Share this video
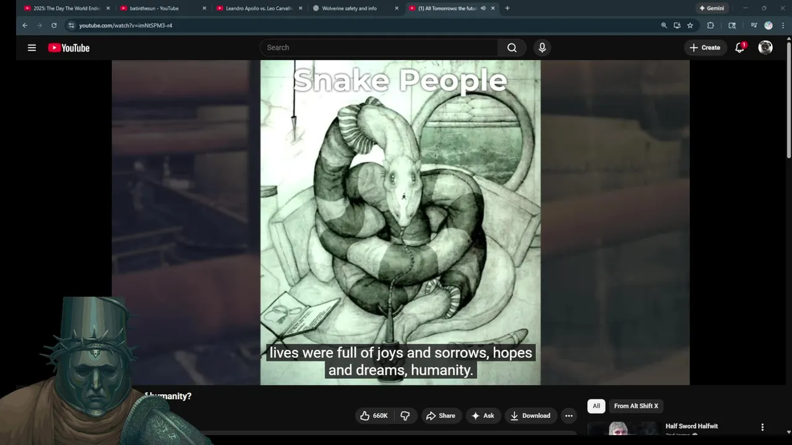 click(x=441, y=416)
